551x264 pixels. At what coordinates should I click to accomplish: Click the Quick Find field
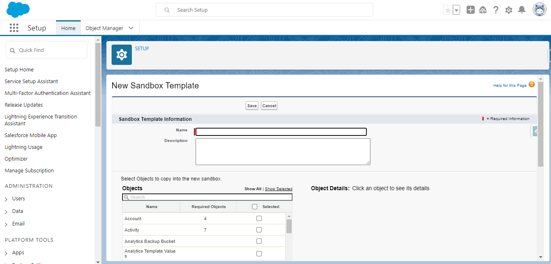pyautogui.click(x=46, y=50)
